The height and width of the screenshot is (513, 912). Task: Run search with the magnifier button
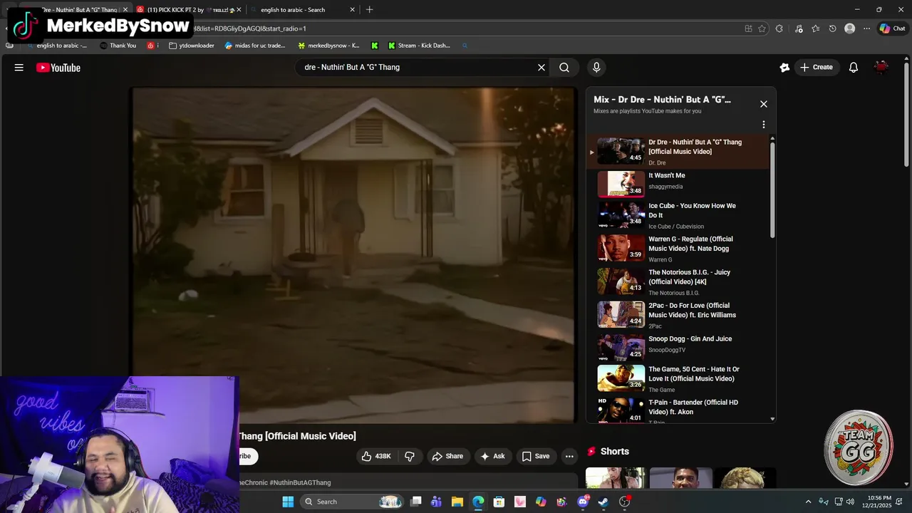coord(564,68)
